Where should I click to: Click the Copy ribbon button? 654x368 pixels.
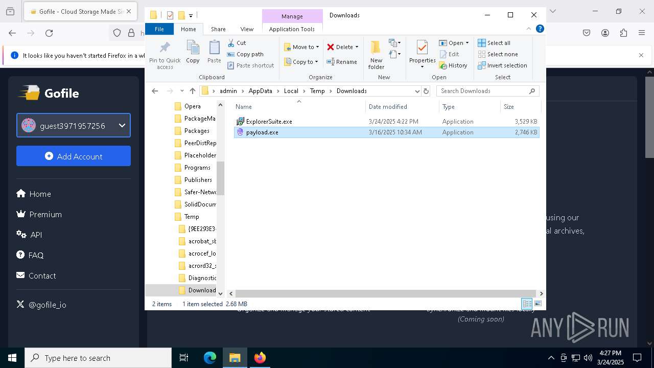coord(193,52)
